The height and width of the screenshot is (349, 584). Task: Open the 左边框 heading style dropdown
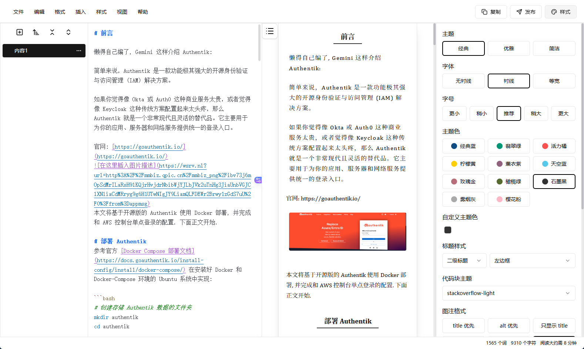(533, 261)
